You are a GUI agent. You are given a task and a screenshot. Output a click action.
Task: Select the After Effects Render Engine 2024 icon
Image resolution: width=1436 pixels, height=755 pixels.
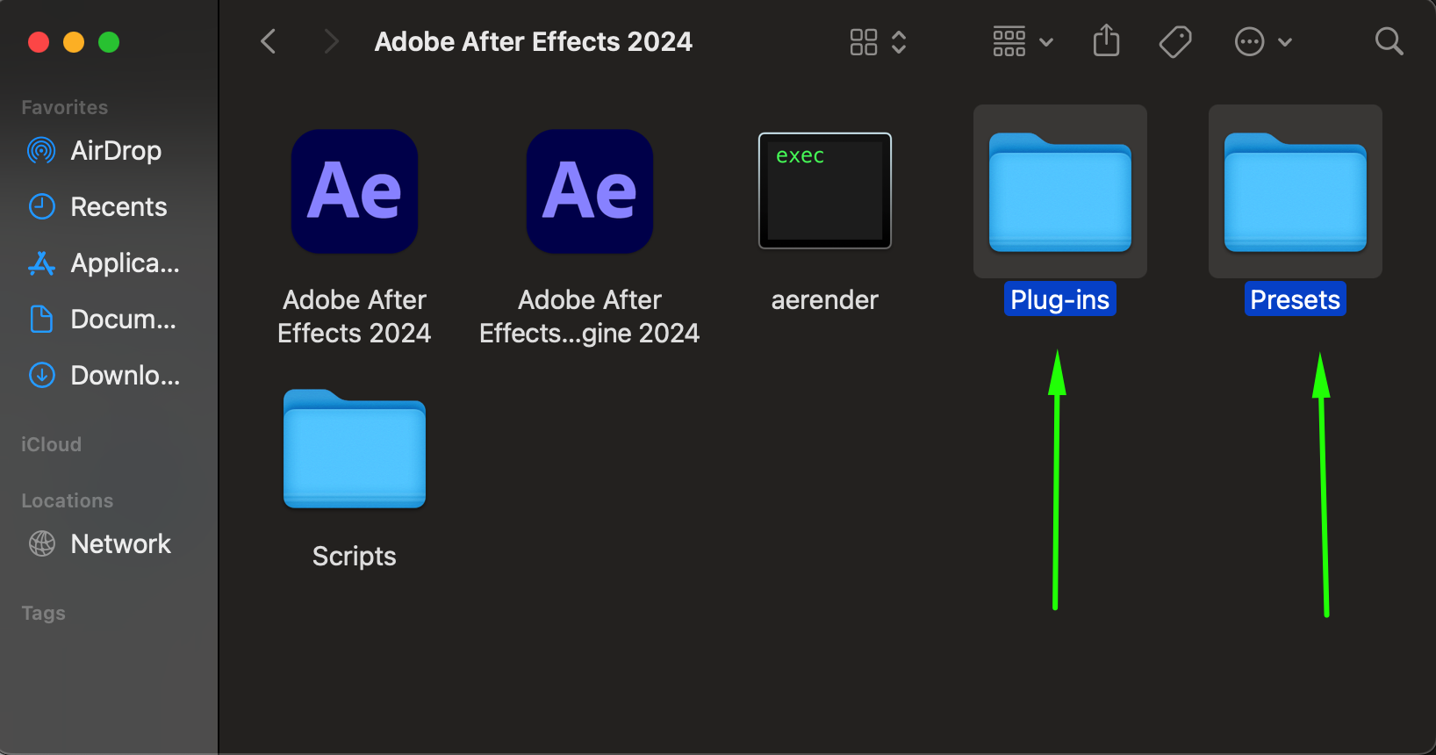pos(590,191)
